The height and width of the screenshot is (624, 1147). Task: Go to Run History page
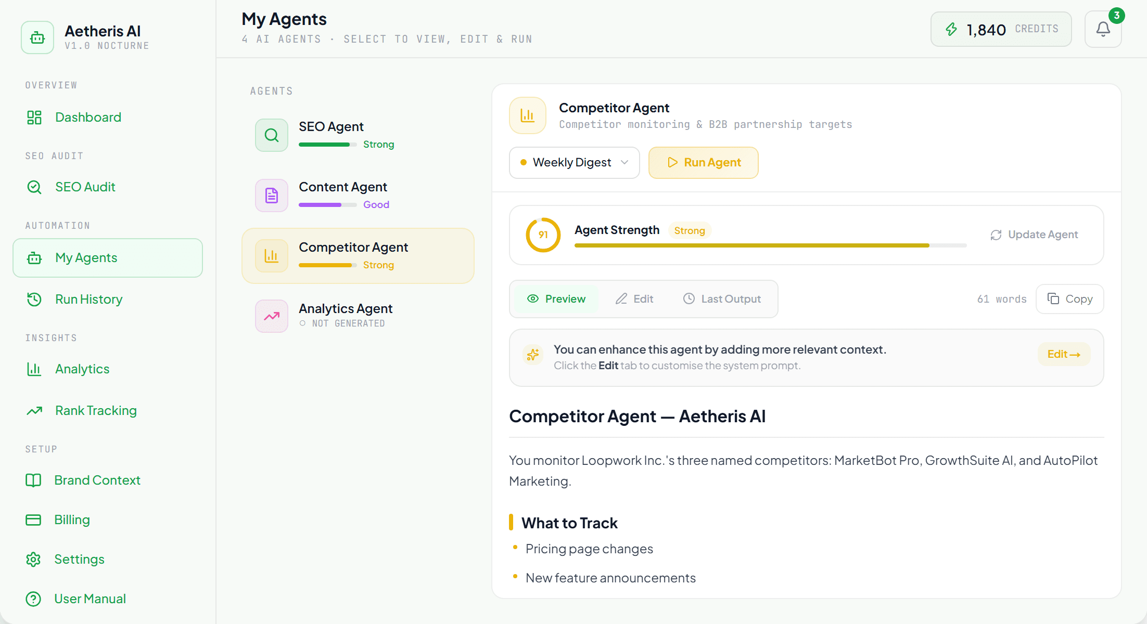tap(107, 300)
